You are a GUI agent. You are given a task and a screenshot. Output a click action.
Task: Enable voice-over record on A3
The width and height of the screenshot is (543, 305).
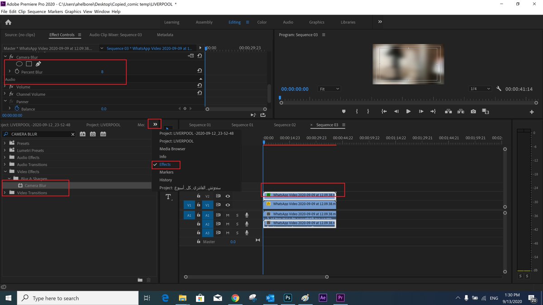(247, 232)
